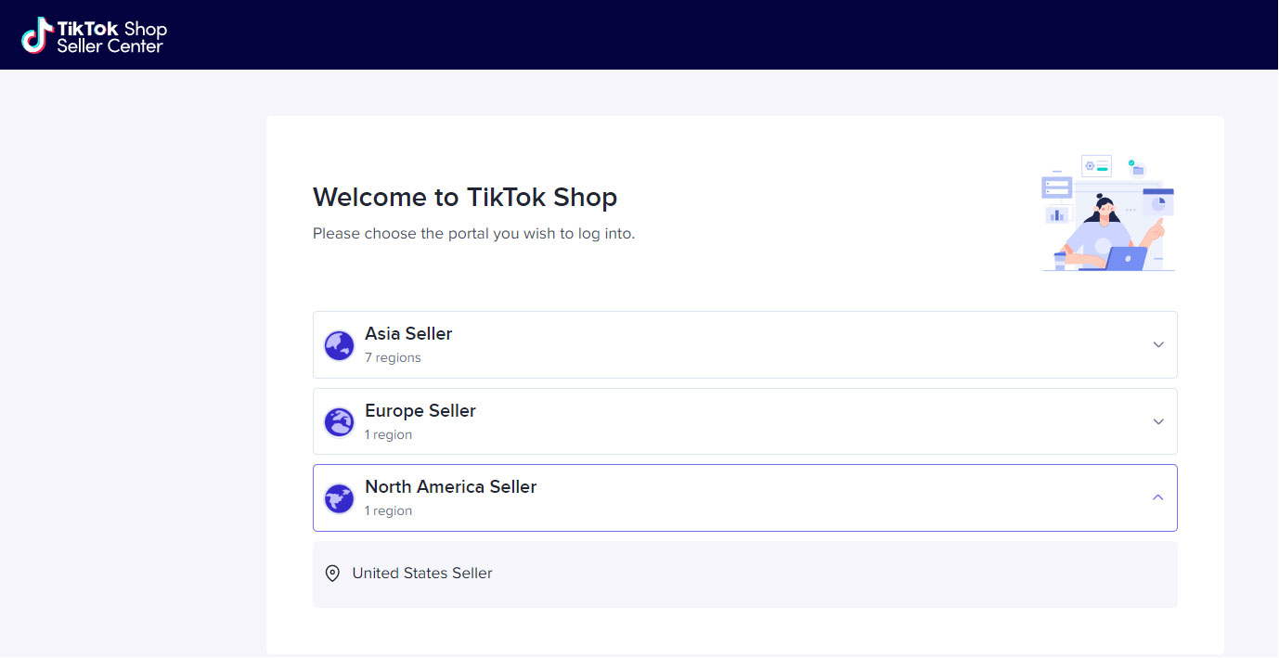1279x658 pixels.
Task: Click the Asia Seller globe icon
Action: (339, 345)
